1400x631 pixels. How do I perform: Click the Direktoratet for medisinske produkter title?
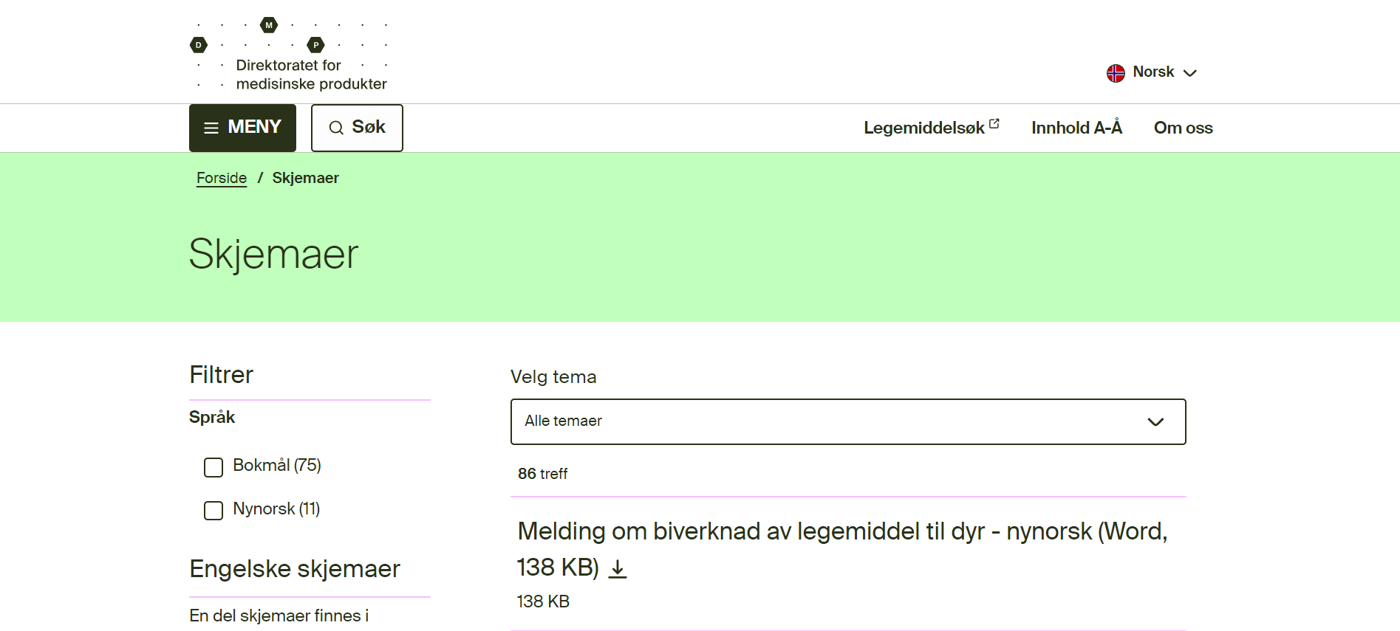pyautogui.click(x=311, y=75)
